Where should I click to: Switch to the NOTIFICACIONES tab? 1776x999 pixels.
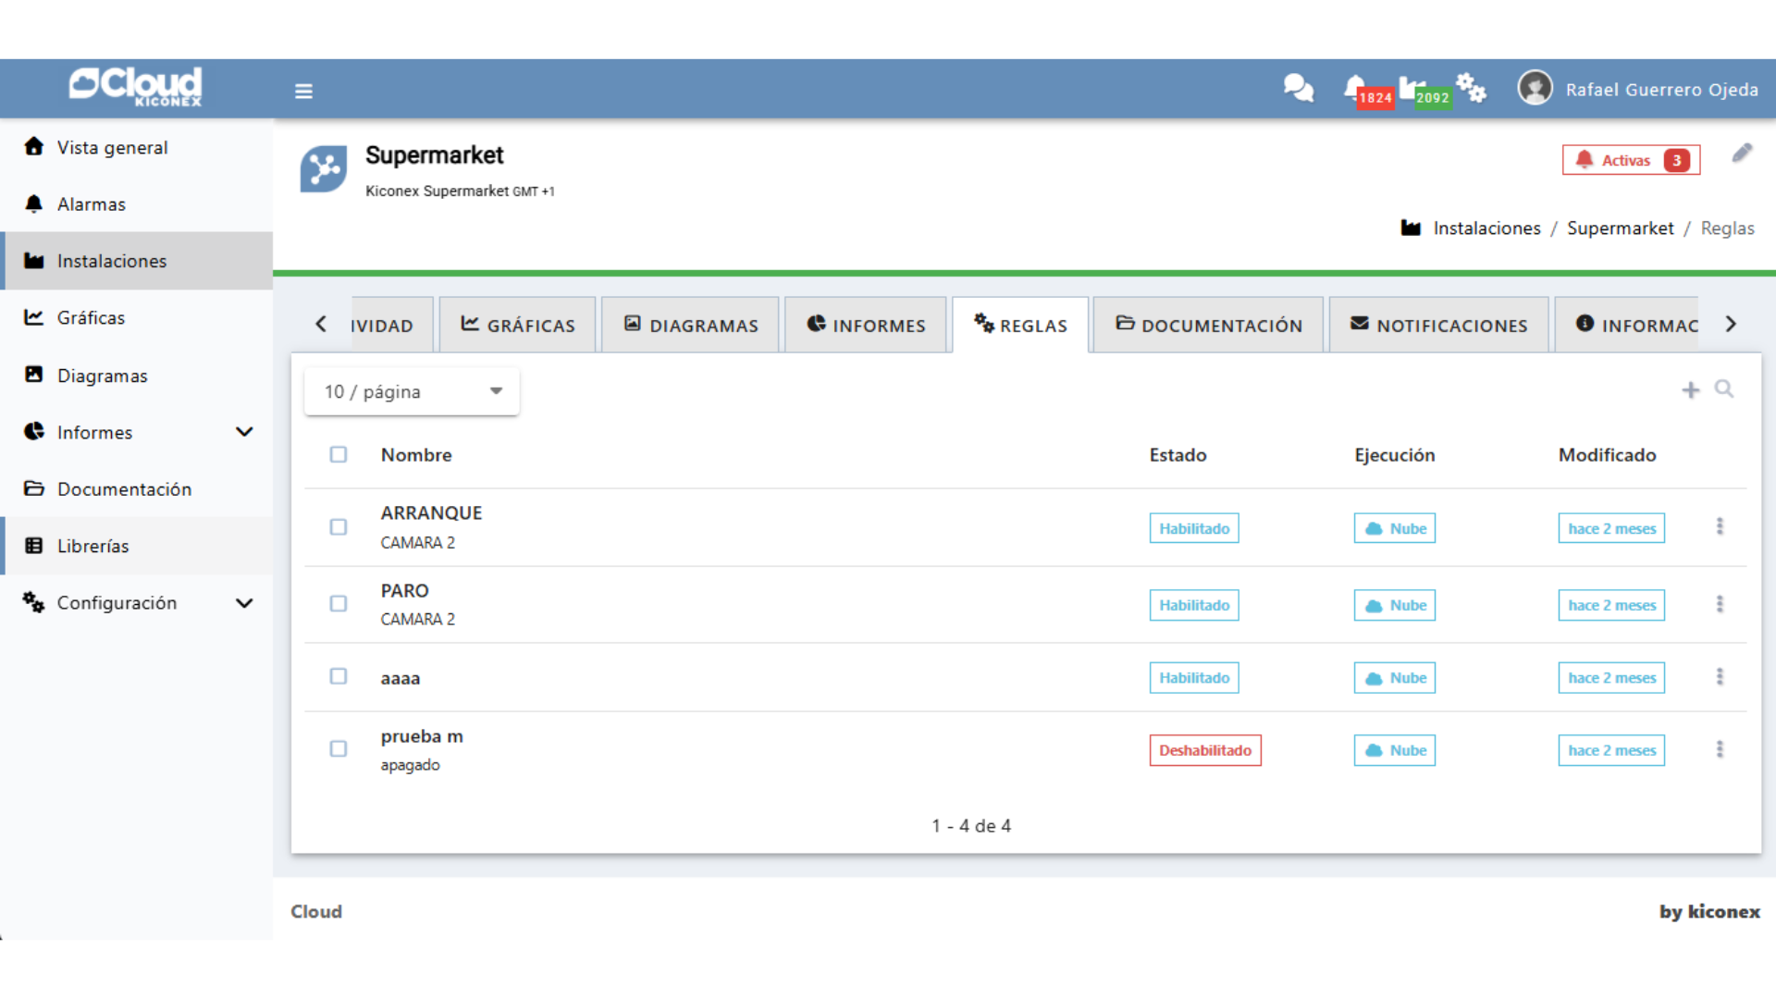click(x=1438, y=326)
